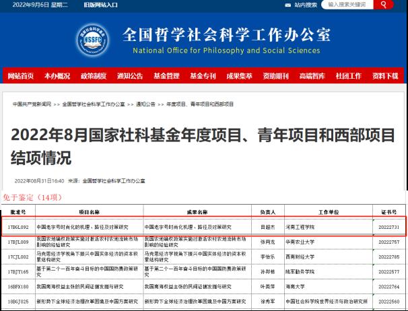This screenshot has width=408, height=311.
Task: Open the 政策制度 menu item
Action: [x=94, y=76]
